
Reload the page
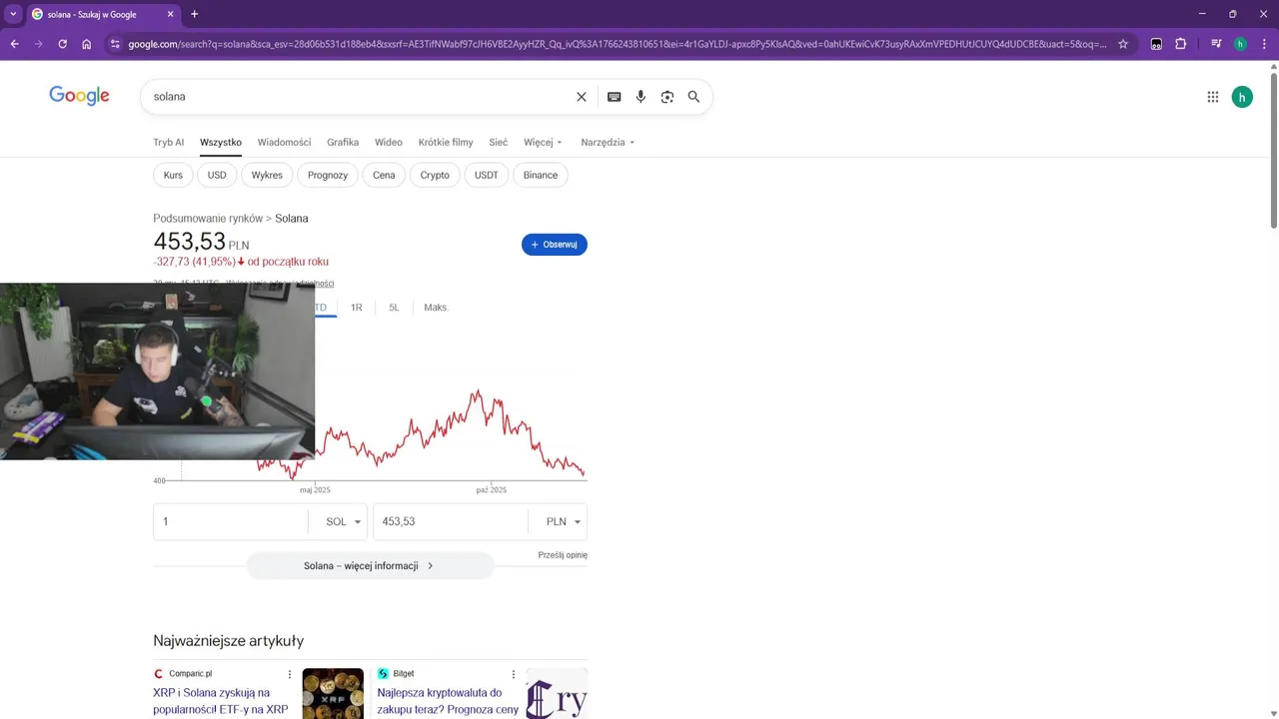coord(62,44)
